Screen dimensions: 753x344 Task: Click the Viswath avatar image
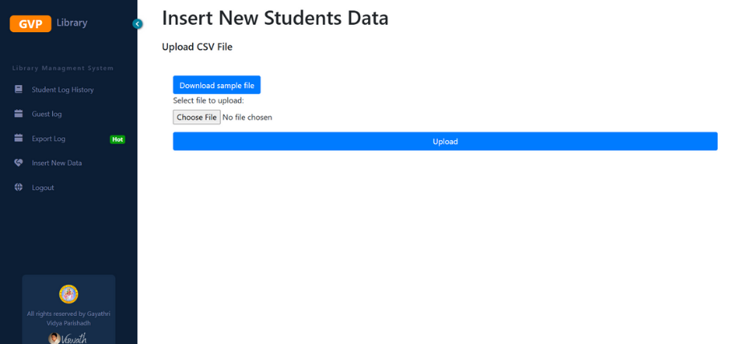tap(55, 338)
